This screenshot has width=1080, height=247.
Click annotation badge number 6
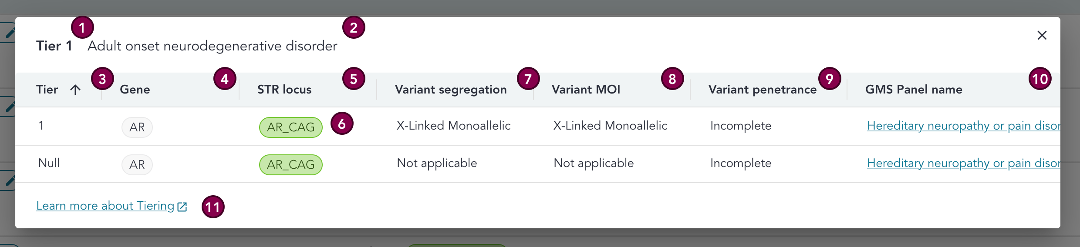pos(342,123)
